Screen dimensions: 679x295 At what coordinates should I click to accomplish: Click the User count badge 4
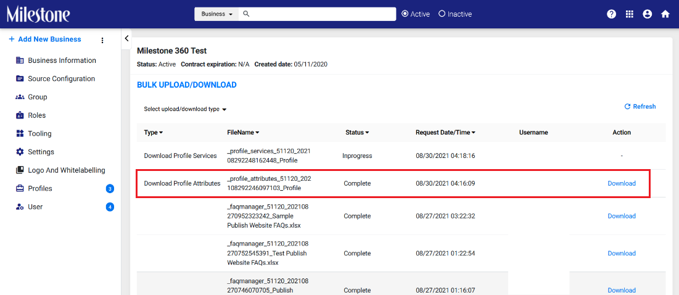110,207
